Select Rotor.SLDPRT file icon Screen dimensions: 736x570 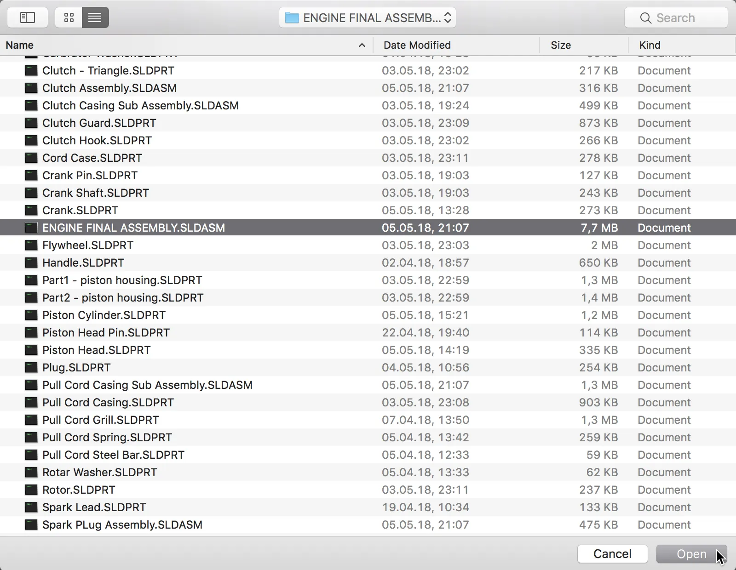(x=31, y=490)
